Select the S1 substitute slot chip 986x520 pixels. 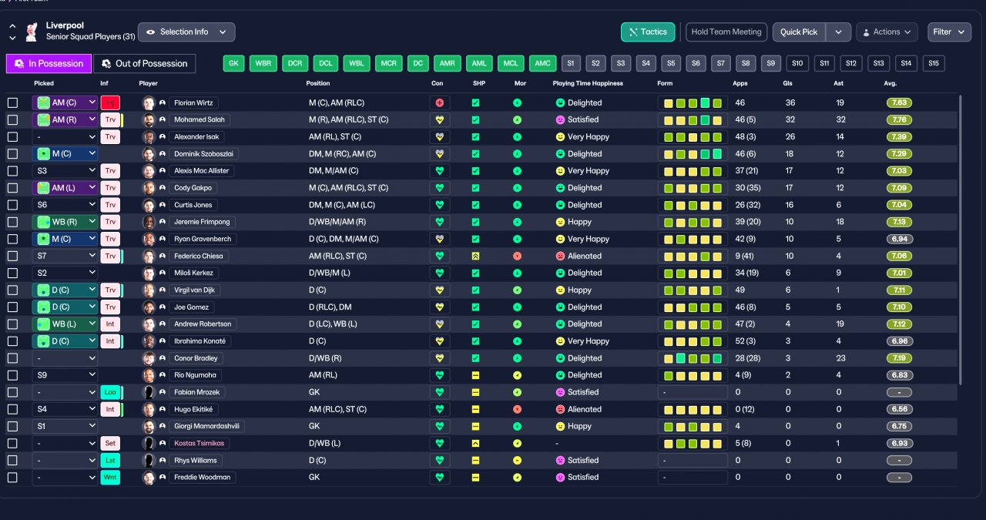point(571,64)
